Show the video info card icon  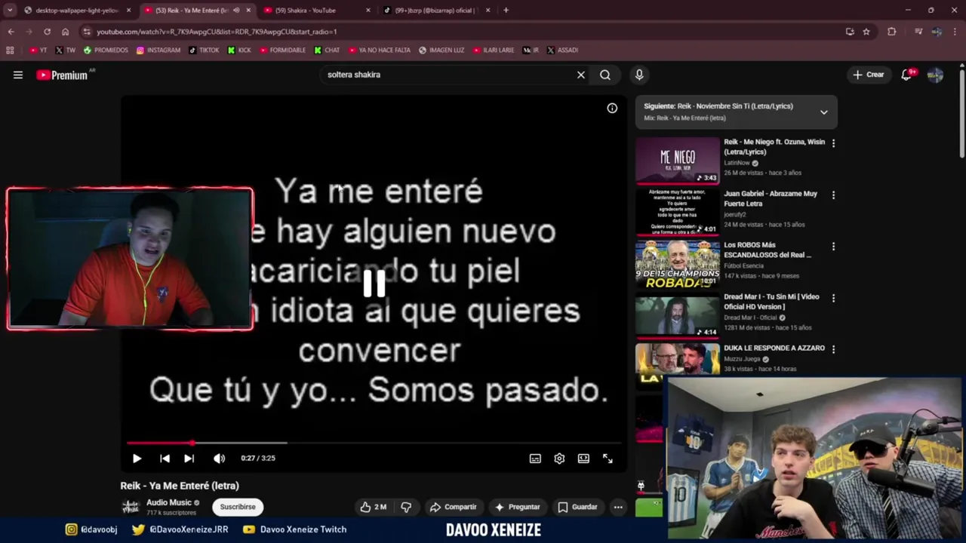pyautogui.click(x=612, y=109)
